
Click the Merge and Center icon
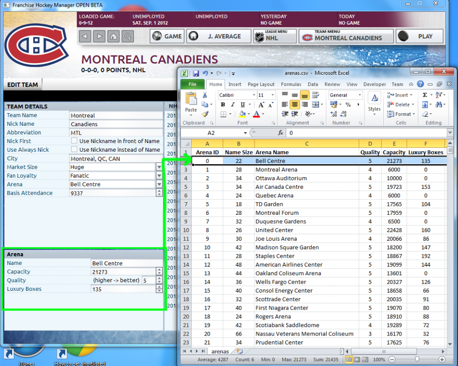(315, 105)
